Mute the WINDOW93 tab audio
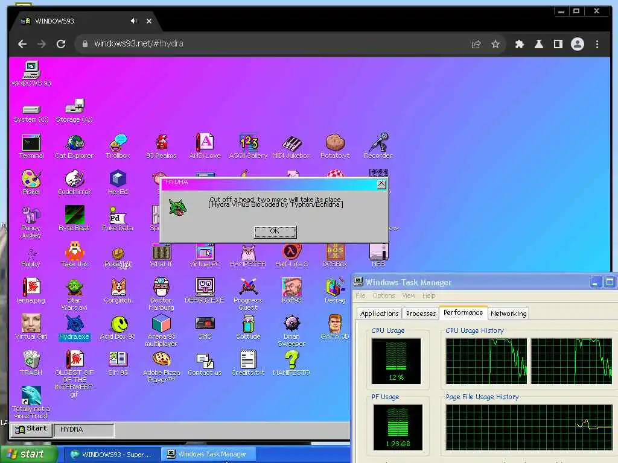 pyautogui.click(x=133, y=21)
